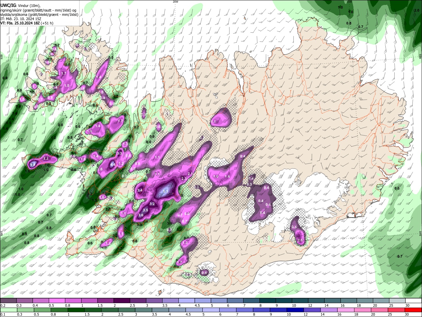Image resolution: width=422 pixels, height=317 pixels.
Task: Click the "4.4" snowfall value on the map
Action: pyautogui.click(x=112, y=164)
